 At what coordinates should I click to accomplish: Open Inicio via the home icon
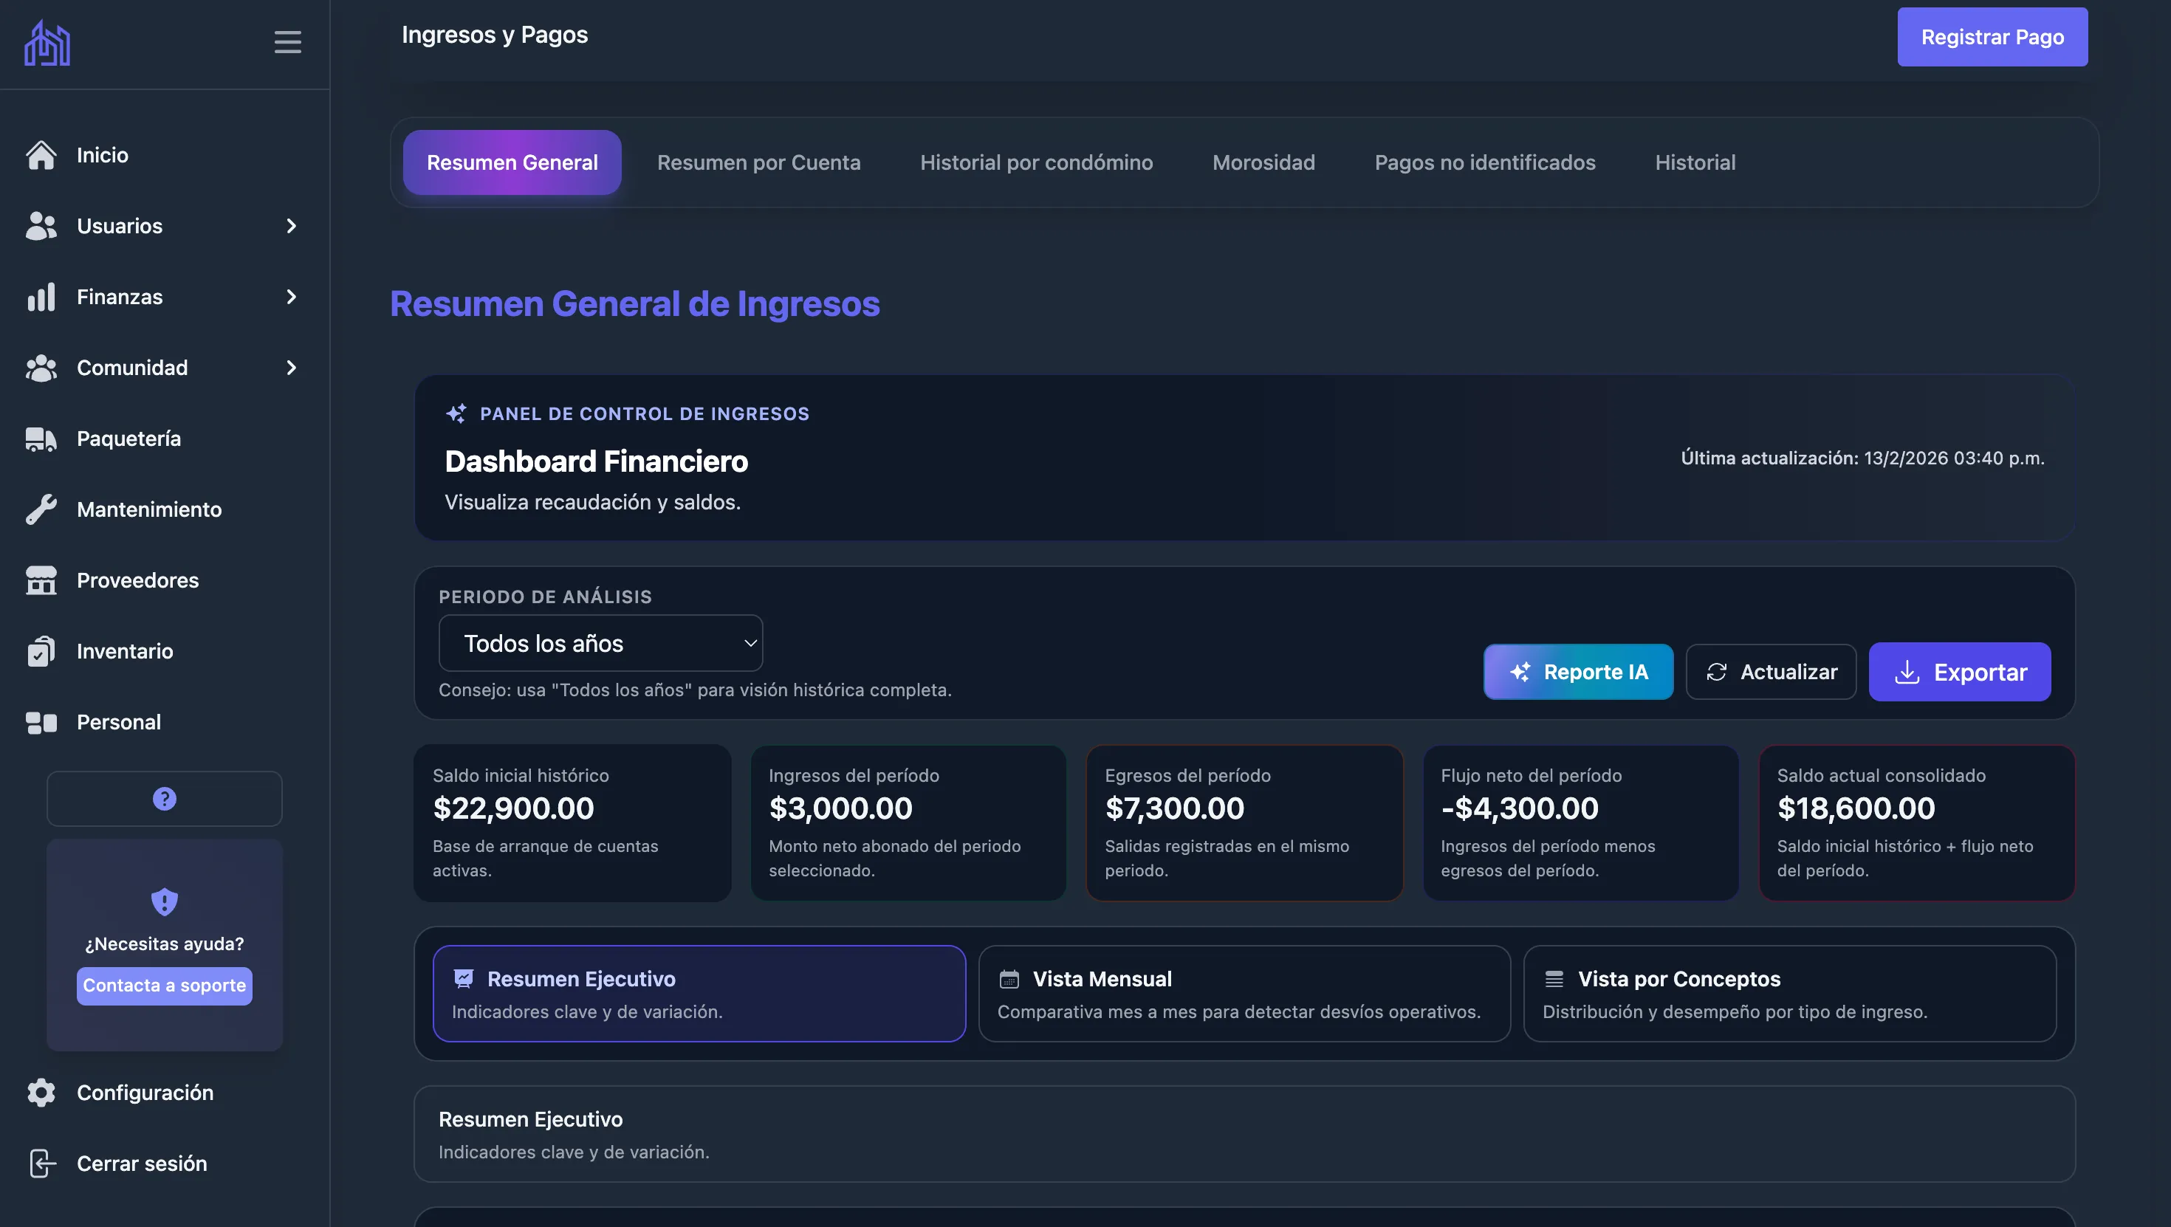[x=41, y=155]
